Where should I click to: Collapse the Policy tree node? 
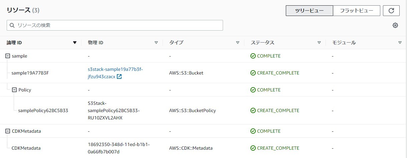pos(14,90)
